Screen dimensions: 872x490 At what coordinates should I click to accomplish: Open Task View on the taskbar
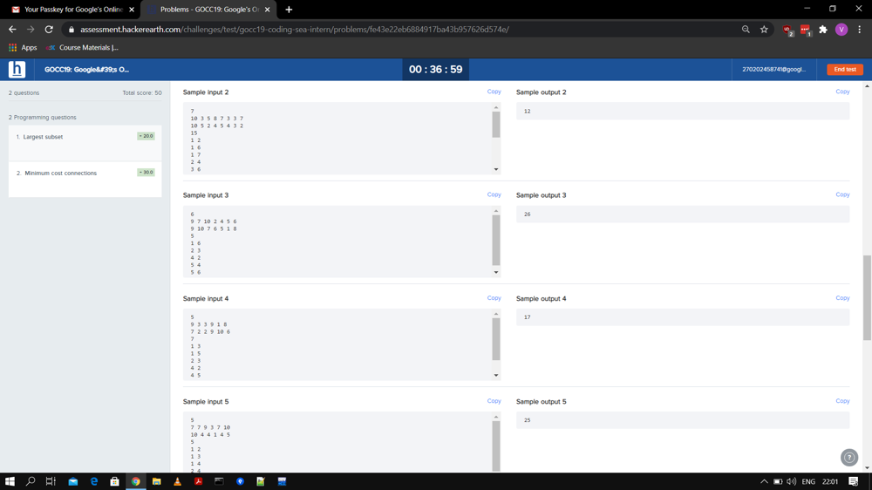coord(51,481)
